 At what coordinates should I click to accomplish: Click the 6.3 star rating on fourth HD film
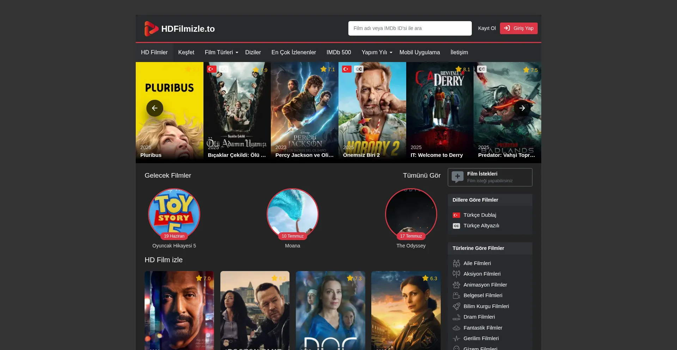click(430, 278)
